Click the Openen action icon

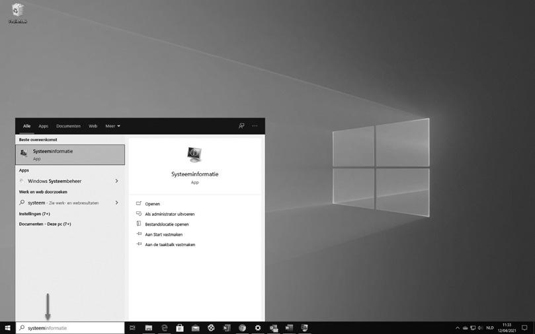tap(139, 203)
